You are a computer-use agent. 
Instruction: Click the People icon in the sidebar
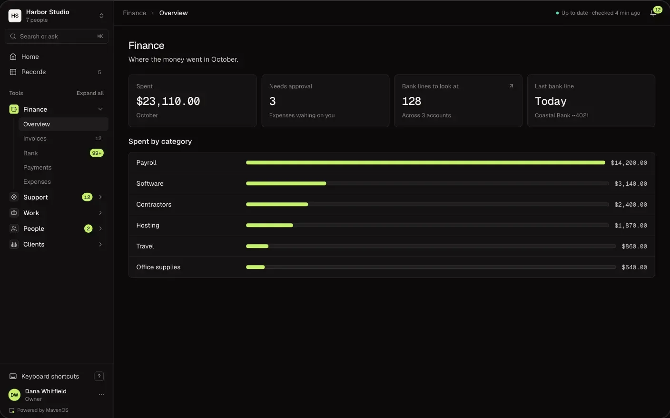pyautogui.click(x=14, y=228)
